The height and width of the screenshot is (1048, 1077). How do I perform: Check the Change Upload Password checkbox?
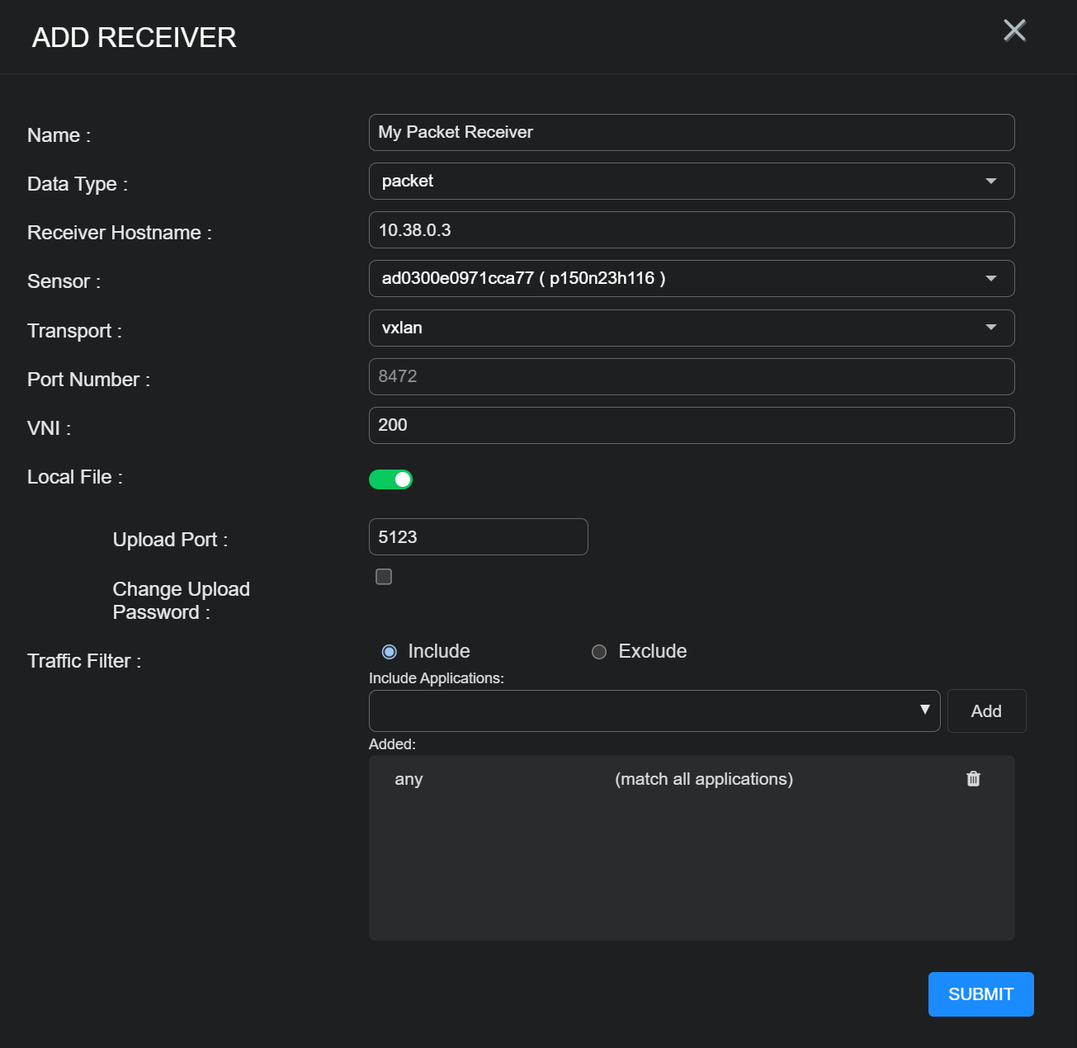pyautogui.click(x=384, y=576)
